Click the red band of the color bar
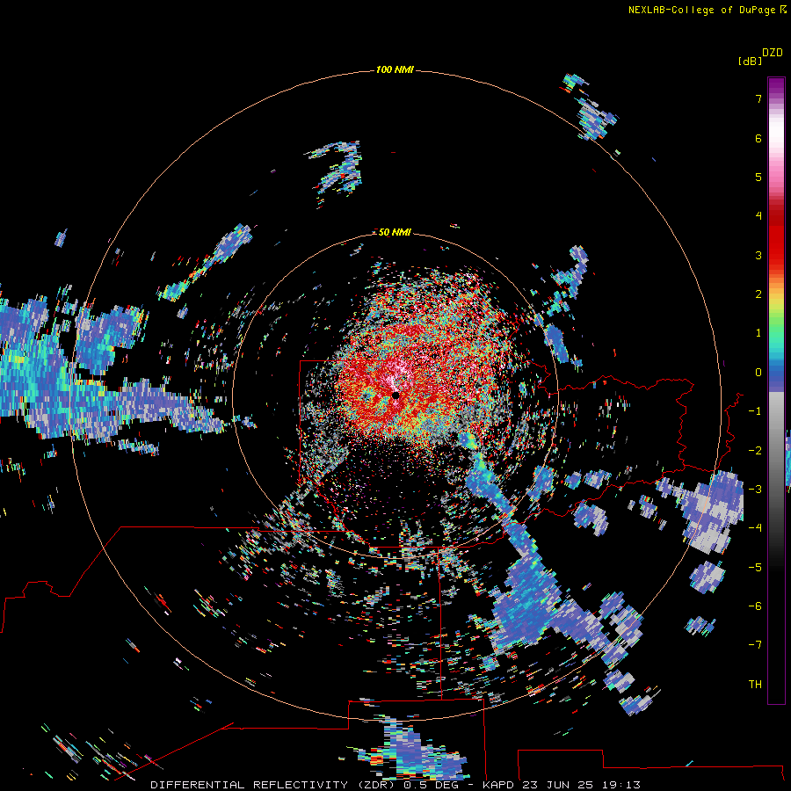Screen dimensions: 791x791 [776, 237]
